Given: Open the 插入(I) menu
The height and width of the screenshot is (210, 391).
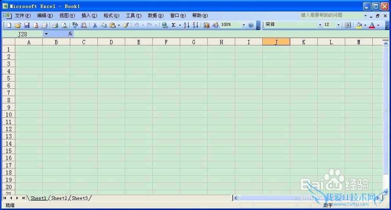Looking at the screenshot, I should coord(89,16).
